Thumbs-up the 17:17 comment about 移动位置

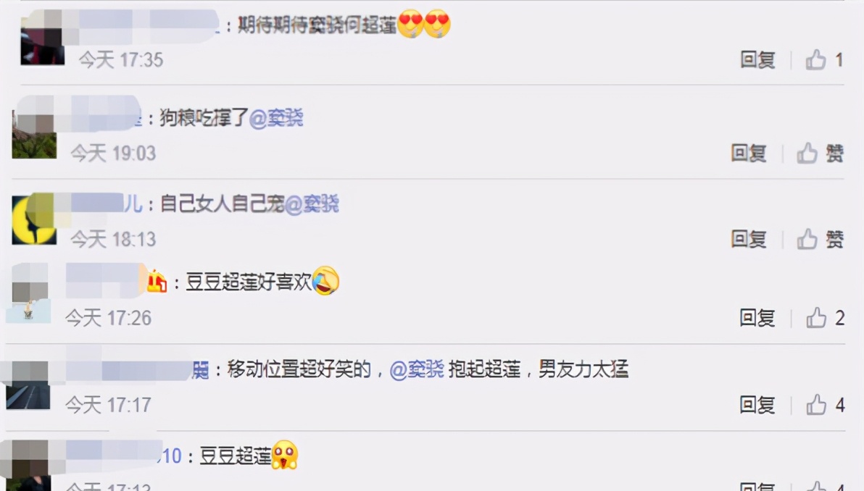[x=816, y=405]
